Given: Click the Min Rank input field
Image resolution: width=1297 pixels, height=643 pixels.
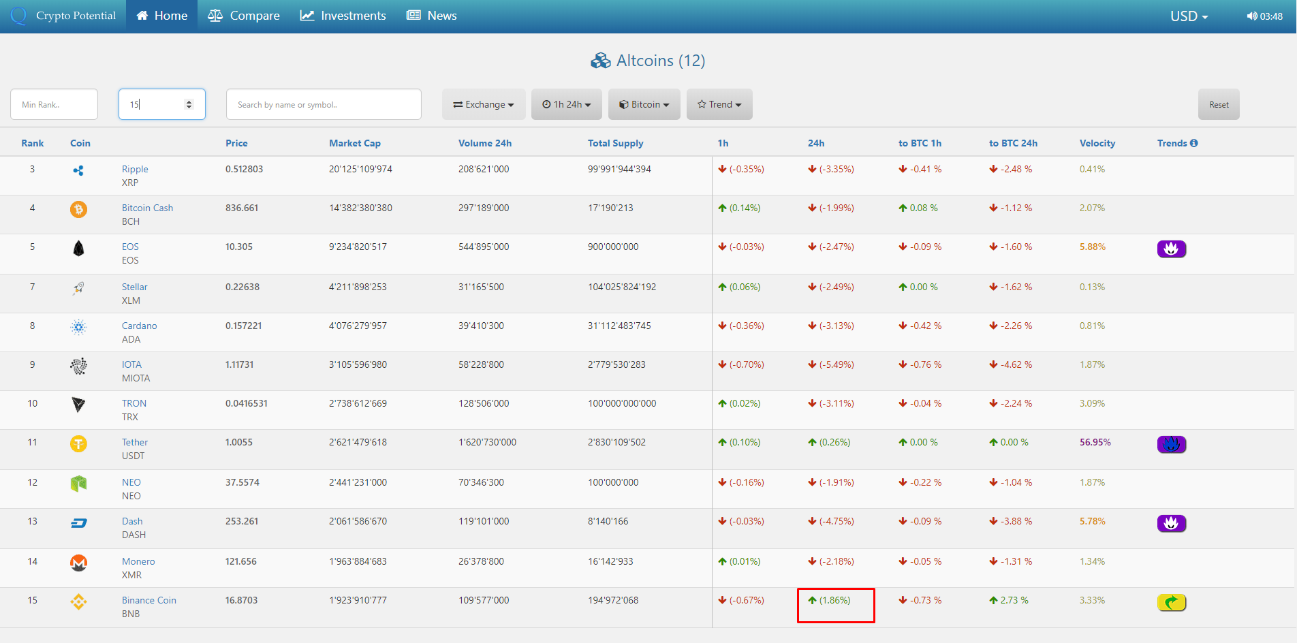Looking at the screenshot, I should (x=54, y=104).
